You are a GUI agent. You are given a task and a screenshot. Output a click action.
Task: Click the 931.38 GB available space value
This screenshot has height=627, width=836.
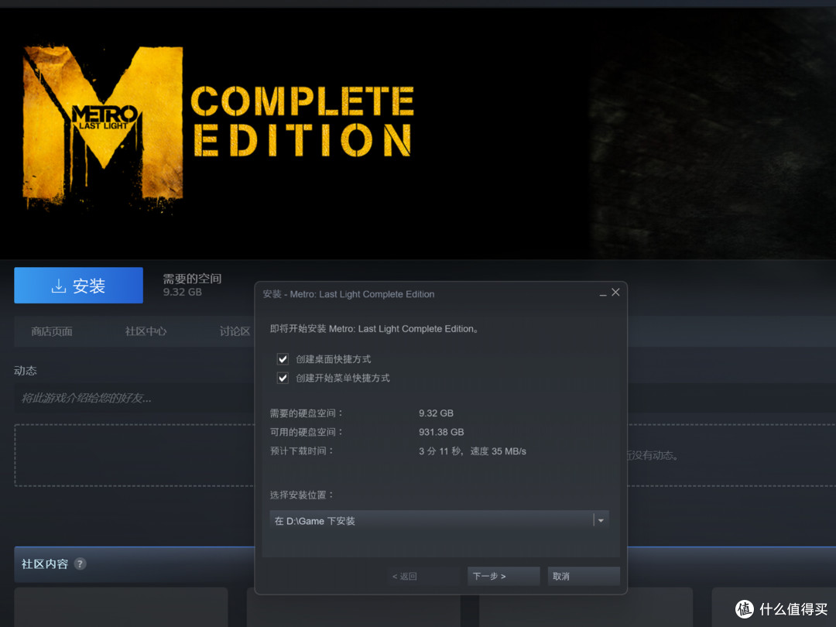[x=441, y=432]
